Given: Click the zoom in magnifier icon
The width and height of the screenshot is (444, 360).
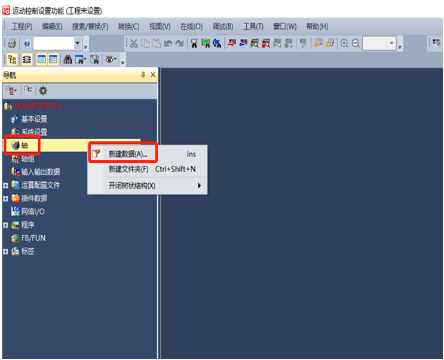Looking at the screenshot, I should coord(344,43).
